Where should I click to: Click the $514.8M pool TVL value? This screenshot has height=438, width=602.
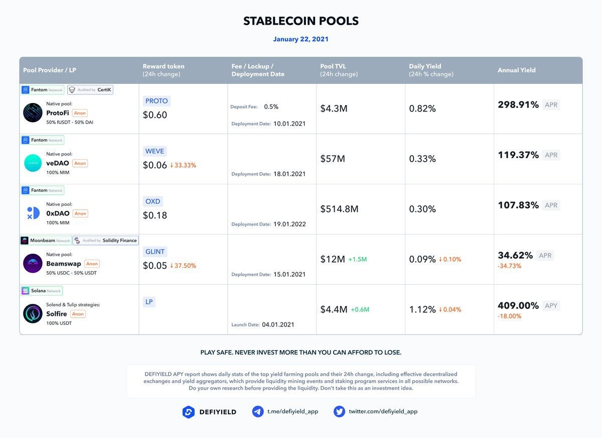click(x=340, y=209)
